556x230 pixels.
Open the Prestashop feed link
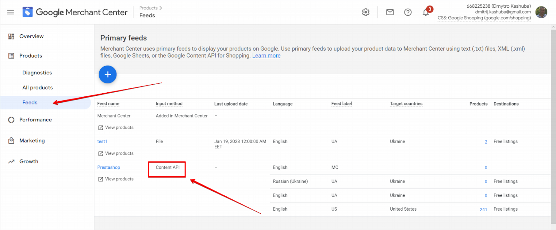(108, 167)
